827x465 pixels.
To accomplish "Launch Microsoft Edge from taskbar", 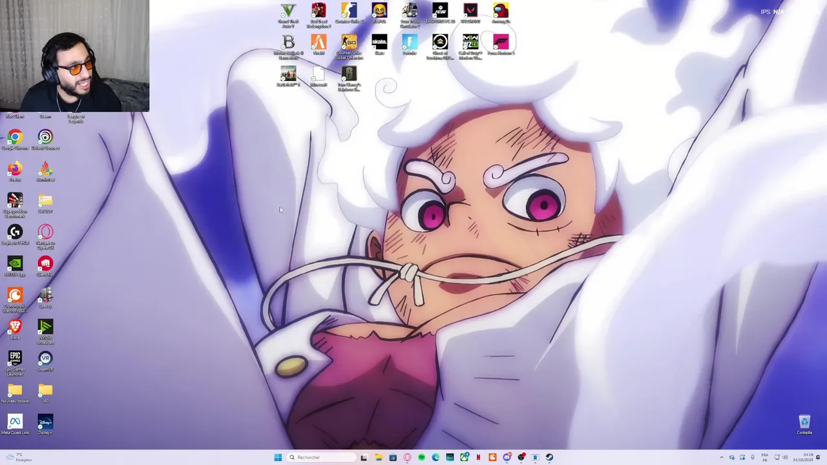I will point(435,457).
